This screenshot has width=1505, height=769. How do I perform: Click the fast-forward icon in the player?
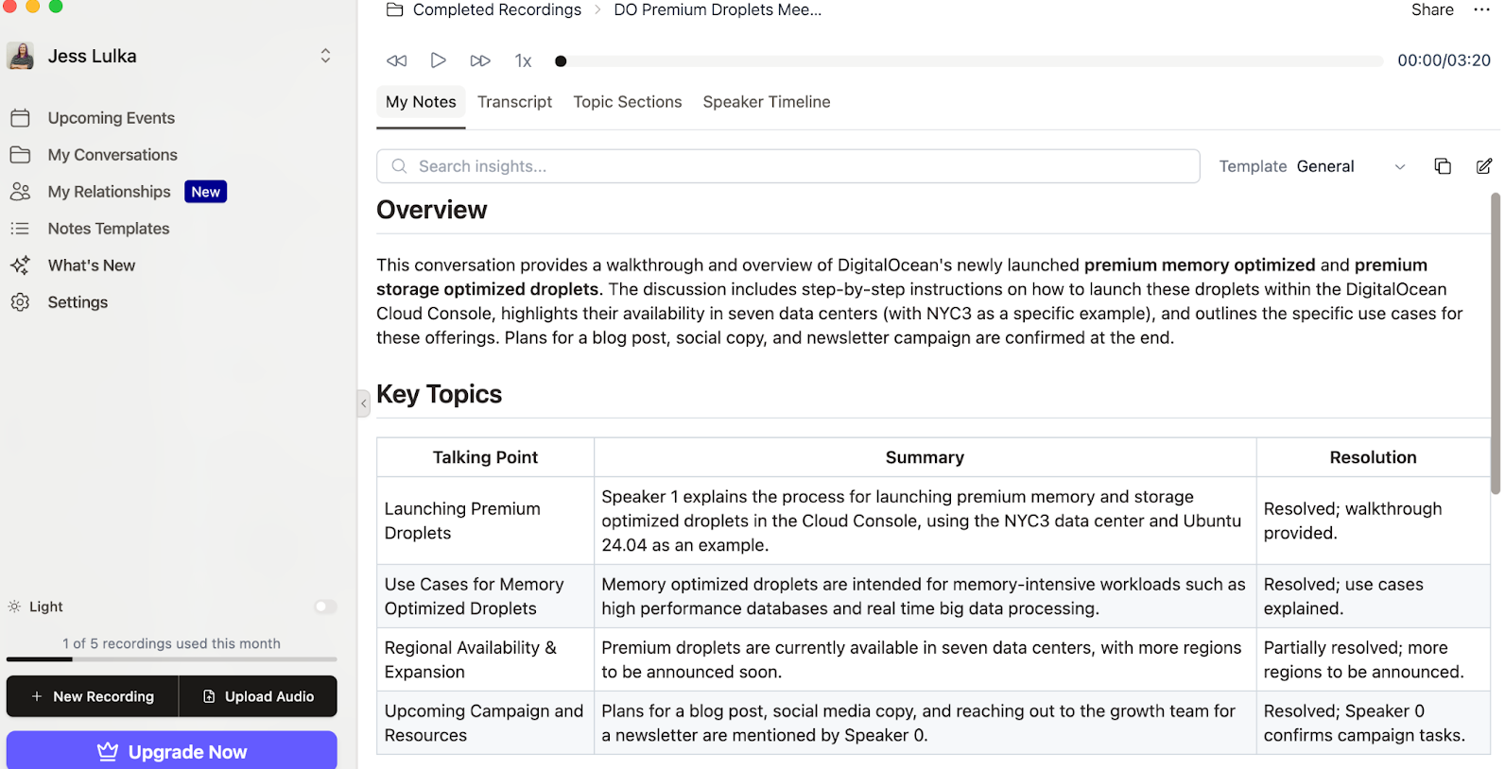click(x=480, y=60)
